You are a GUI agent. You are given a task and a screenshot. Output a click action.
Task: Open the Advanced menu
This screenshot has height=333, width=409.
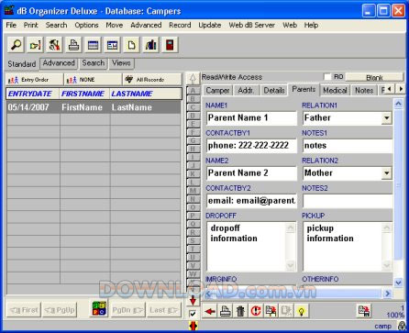146,25
